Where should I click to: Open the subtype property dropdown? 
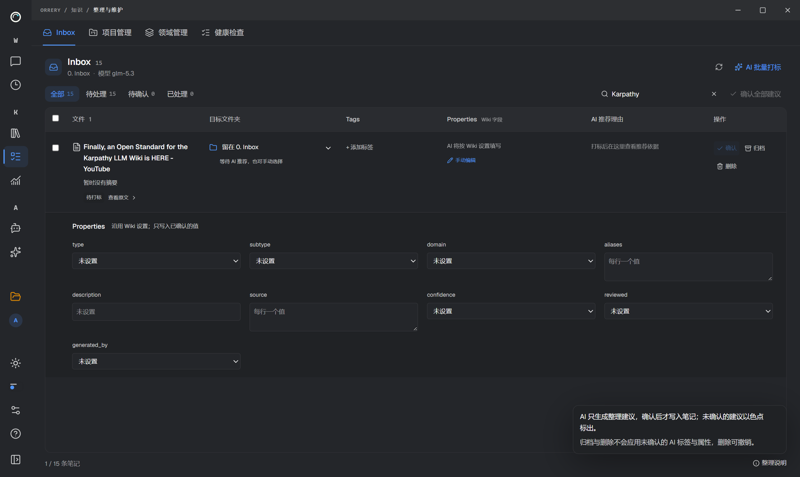pyautogui.click(x=333, y=261)
